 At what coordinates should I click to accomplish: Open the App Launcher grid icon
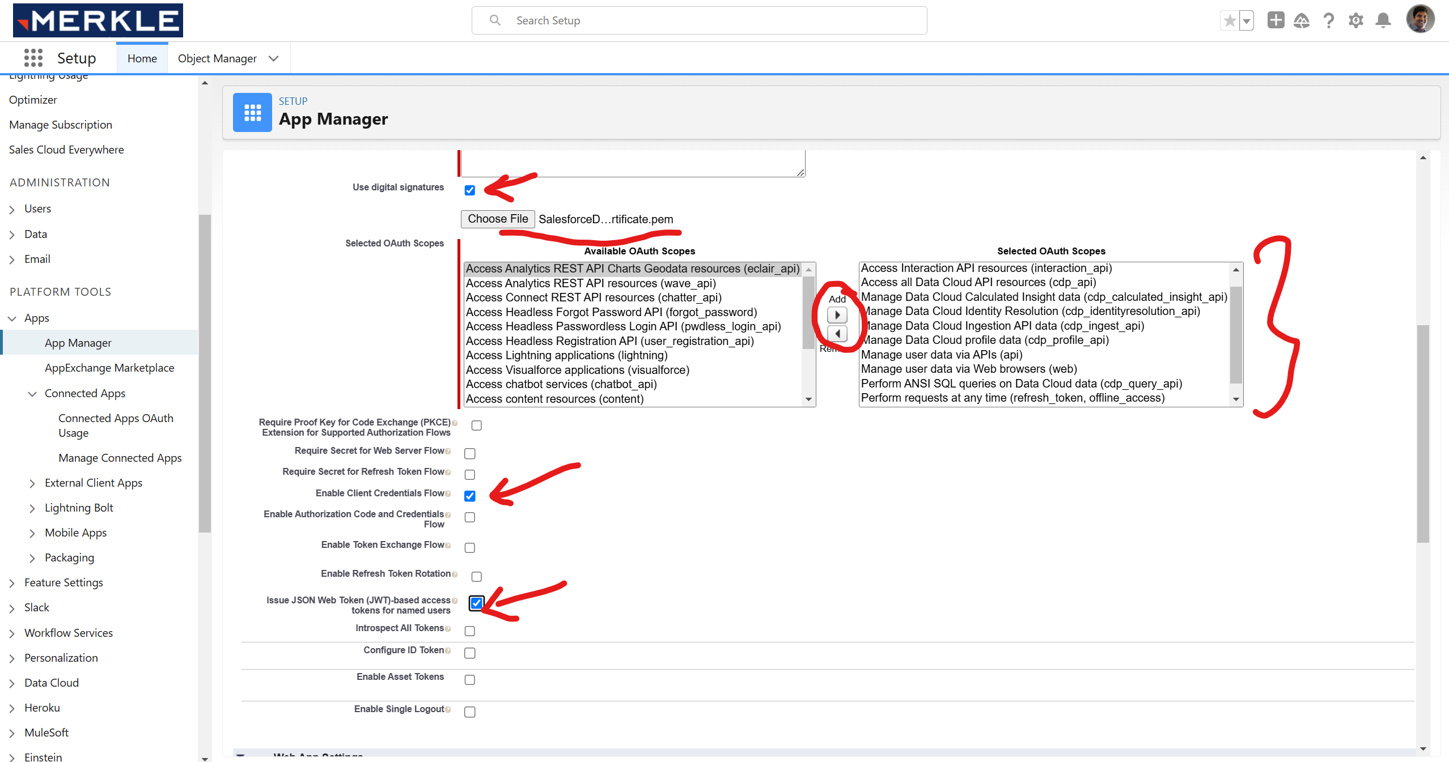(x=33, y=58)
